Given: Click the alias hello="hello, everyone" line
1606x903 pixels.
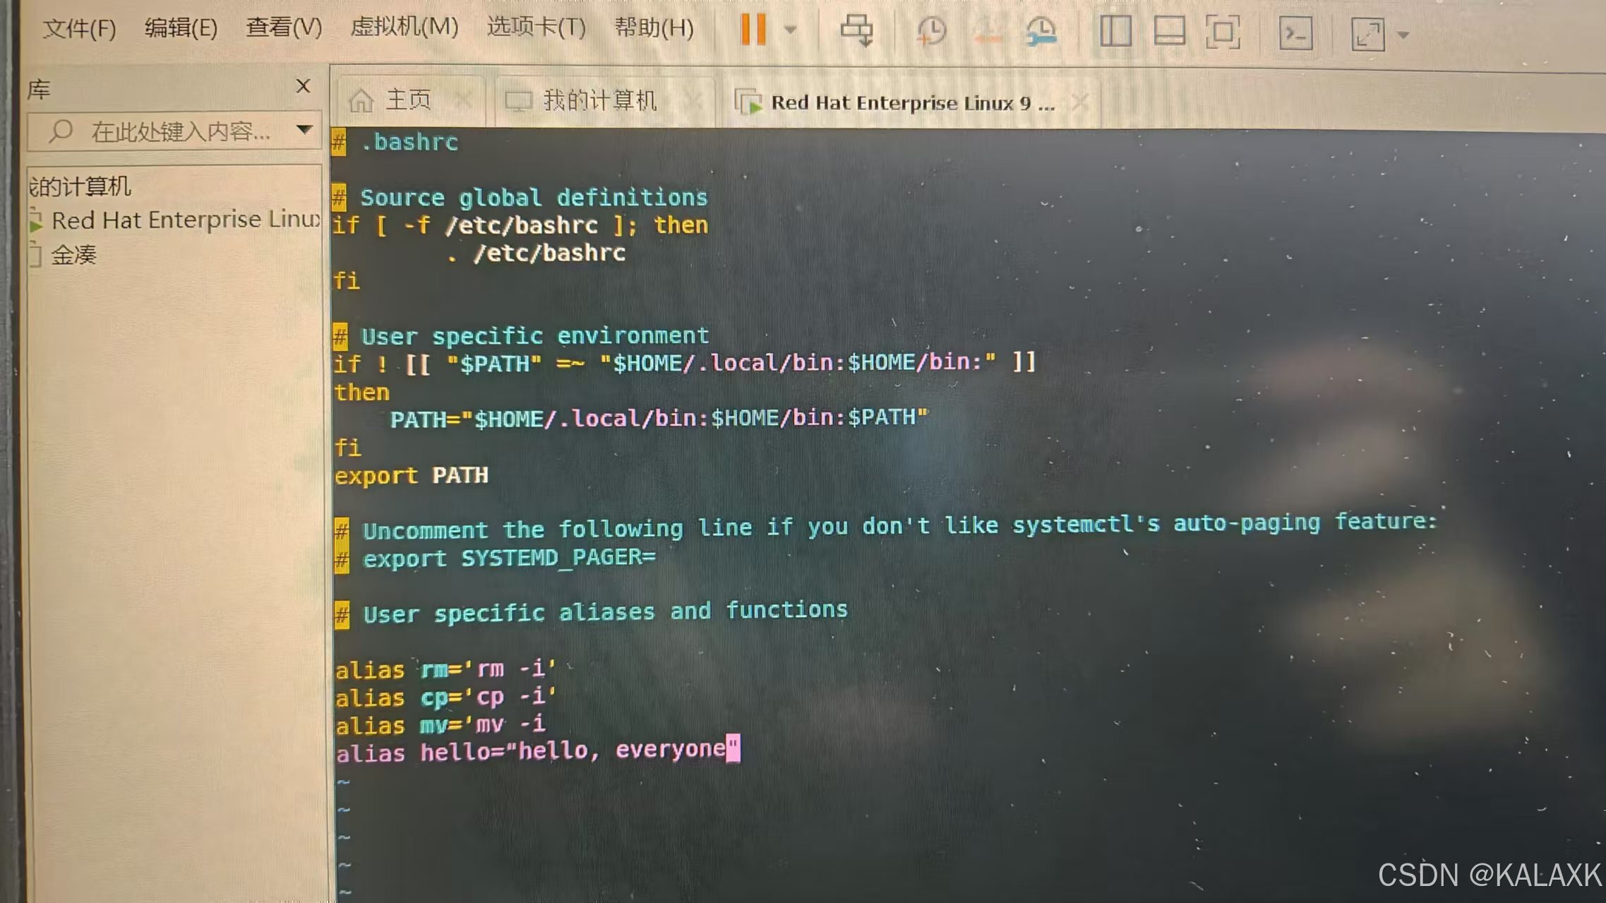Looking at the screenshot, I should [538, 750].
